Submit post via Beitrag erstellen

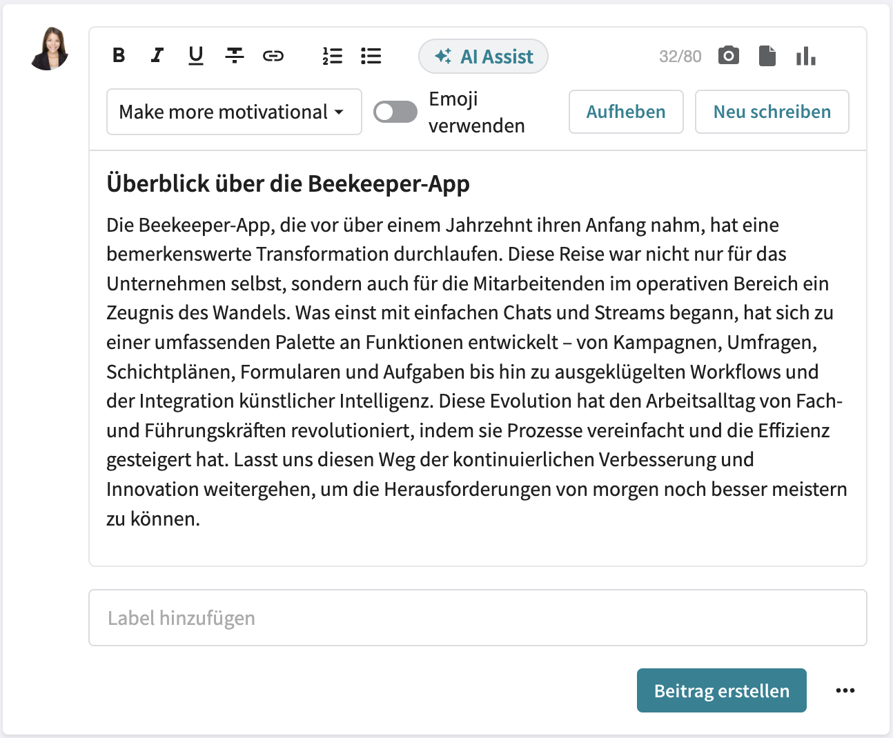(721, 690)
